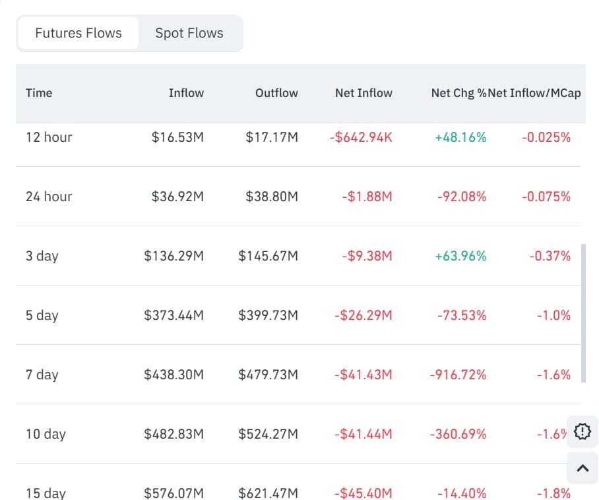Switch to the Spot Flows tab
599x500 pixels.
[189, 33]
